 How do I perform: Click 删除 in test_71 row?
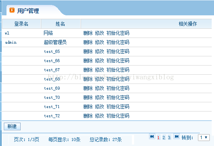[x=88, y=107]
